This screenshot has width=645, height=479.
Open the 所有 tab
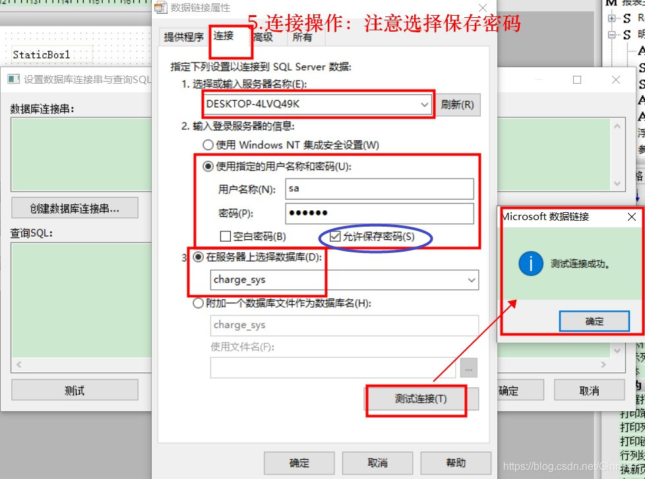coord(302,37)
